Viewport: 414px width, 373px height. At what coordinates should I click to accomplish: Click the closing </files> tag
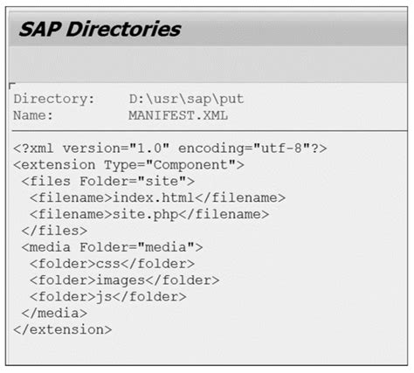[x=54, y=231]
